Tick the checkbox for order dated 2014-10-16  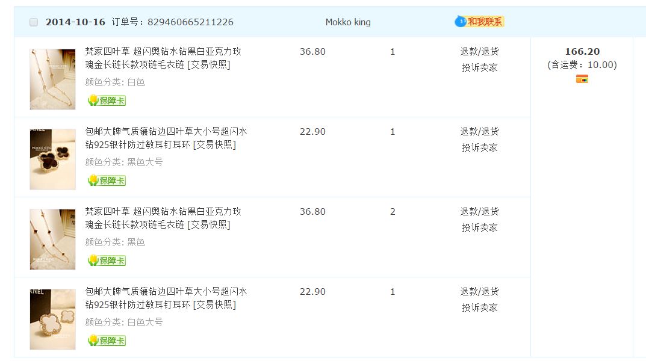coord(34,22)
